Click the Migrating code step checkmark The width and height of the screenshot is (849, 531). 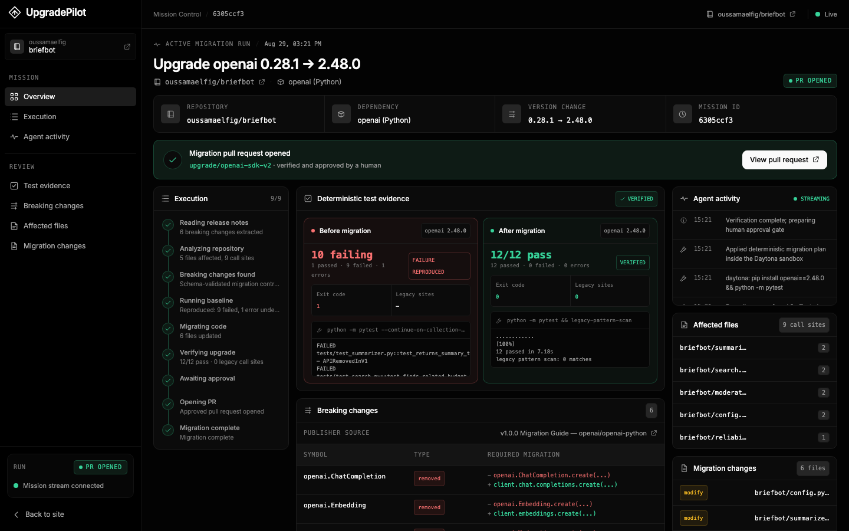point(168,328)
